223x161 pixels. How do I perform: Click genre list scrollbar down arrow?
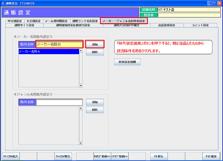pos(81,143)
